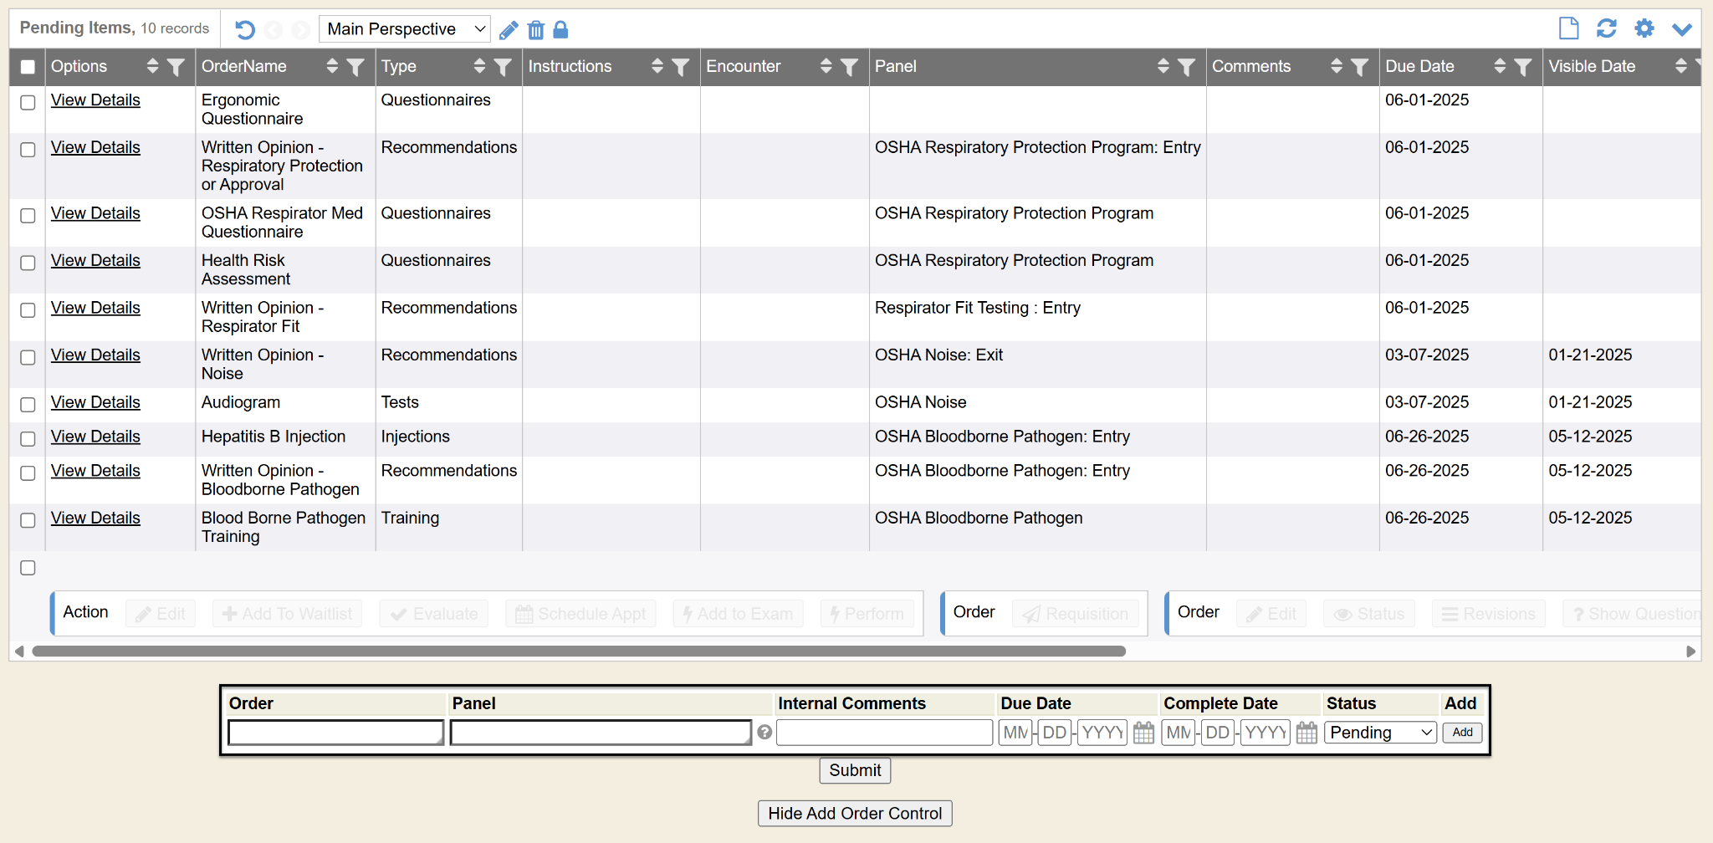Filter the OrderName column
Image resolution: width=1713 pixels, height=843 pixels.
[355, 67]
